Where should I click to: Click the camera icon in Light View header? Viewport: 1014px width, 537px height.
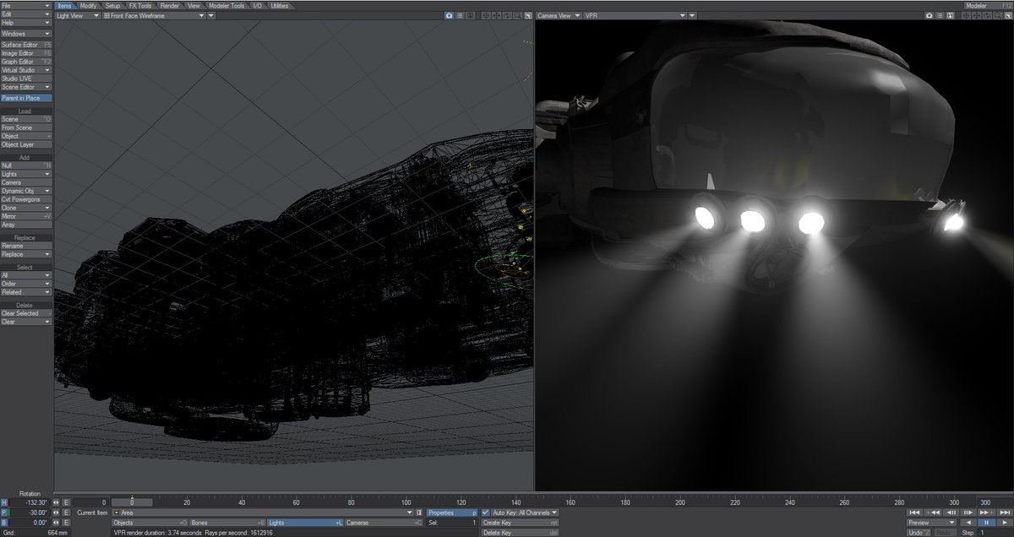(x=449, y=15)
